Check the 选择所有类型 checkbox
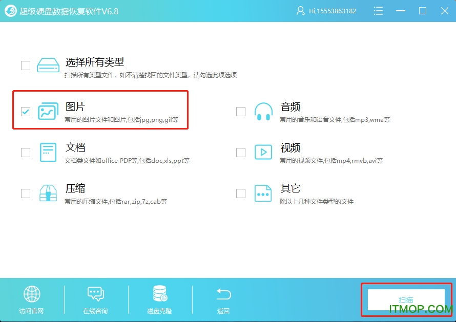The width and height of the screenshot is (456, 322). point(25,65)
